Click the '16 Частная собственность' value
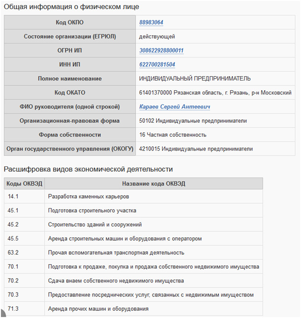This screenshot has width=301, height=318. (x=173, y=135)
